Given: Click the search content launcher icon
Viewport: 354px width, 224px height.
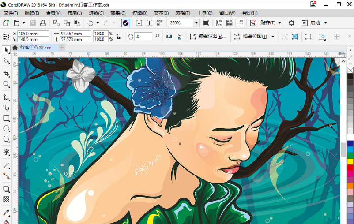Looking at the screenshot, I should click(126, 23).
